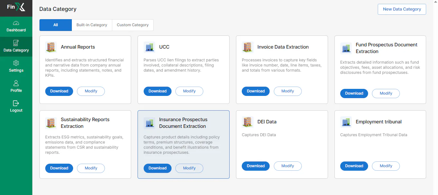Screen dimensions: 438x195
Task: Click the DEI Data card title
Action: point(267,122)
